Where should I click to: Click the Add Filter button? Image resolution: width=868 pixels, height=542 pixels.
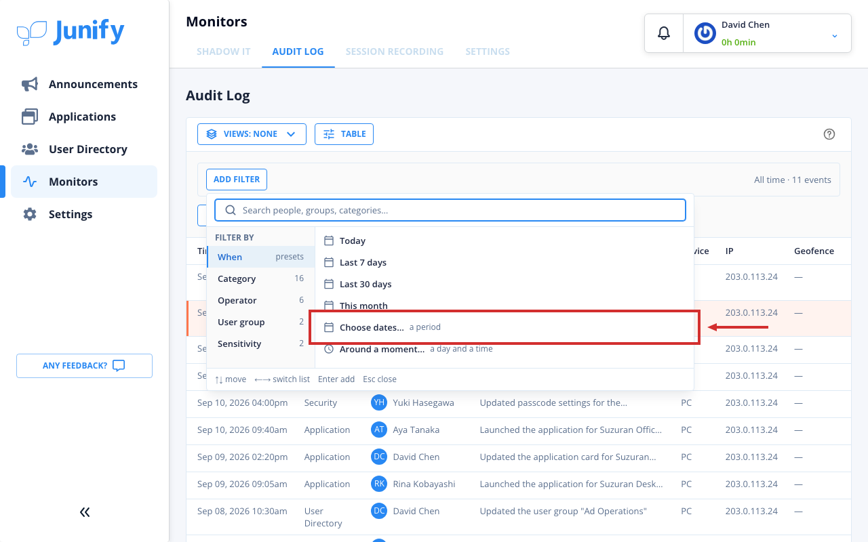237,180
